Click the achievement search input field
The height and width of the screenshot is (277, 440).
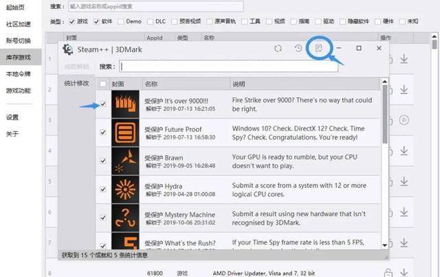point(229,67)
